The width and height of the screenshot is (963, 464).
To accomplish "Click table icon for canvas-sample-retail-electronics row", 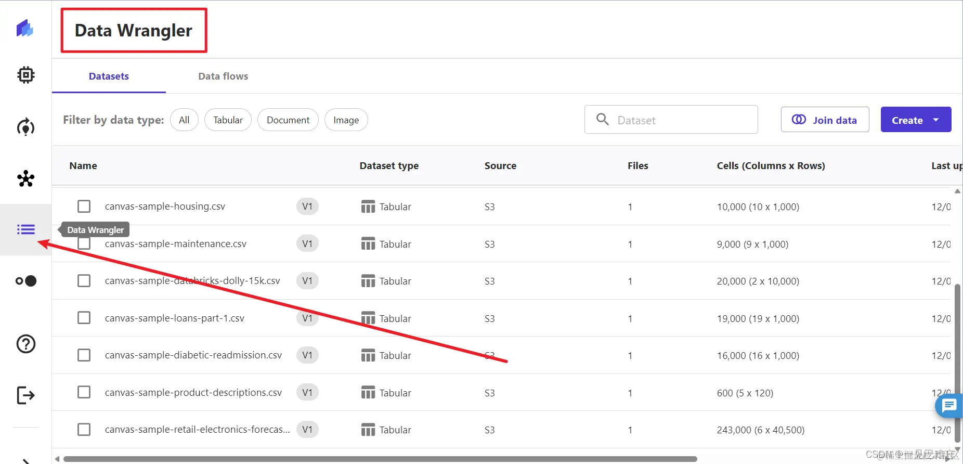I will (x=368, y=430).
